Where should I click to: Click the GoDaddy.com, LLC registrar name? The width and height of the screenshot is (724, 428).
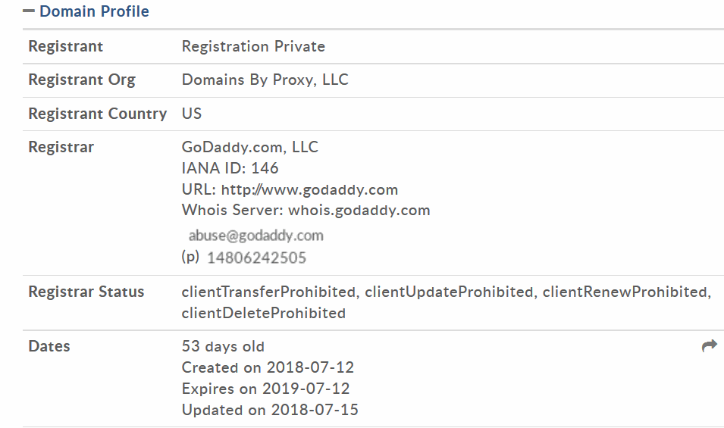[x=249, y=147]
